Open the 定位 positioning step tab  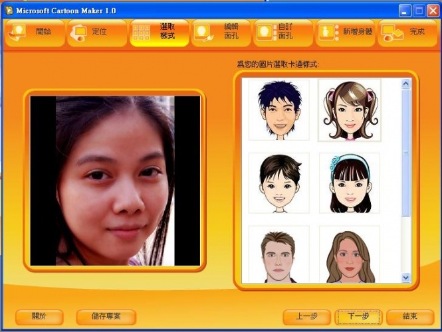coord(97,32)
